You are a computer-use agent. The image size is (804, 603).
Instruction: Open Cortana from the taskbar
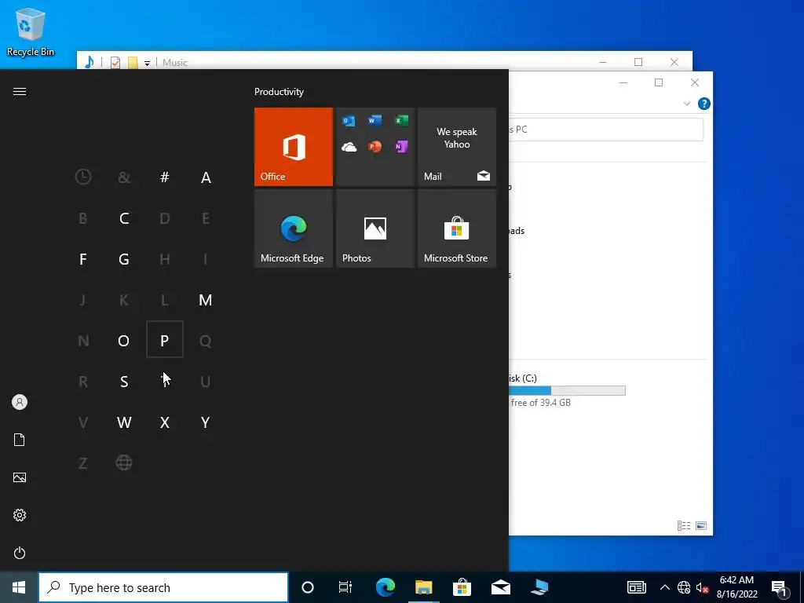tap(308, 587)
